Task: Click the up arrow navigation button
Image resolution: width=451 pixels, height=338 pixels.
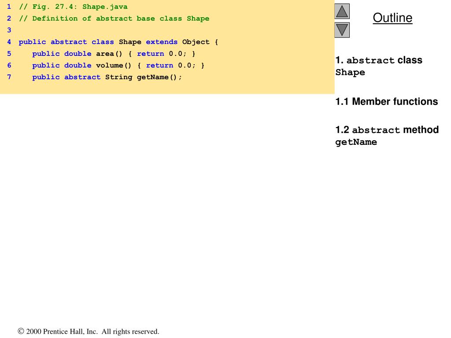Action: (342, 11)
